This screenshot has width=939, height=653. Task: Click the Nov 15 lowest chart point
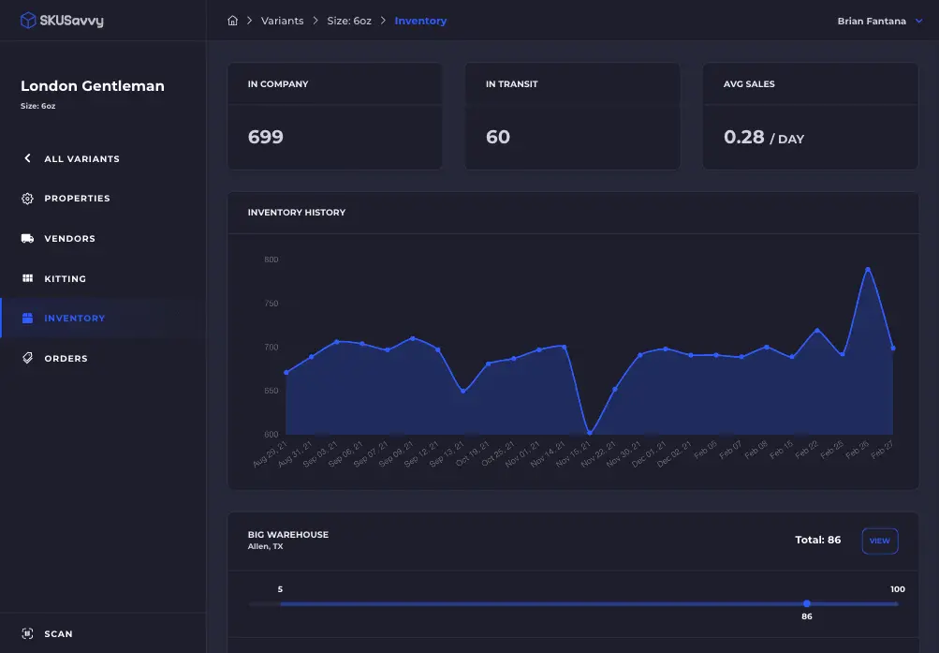point(589,434)
